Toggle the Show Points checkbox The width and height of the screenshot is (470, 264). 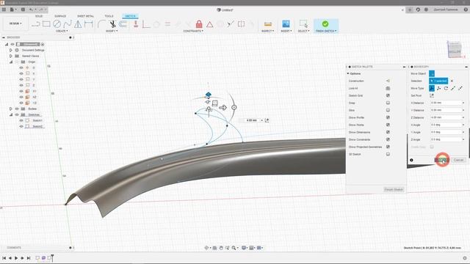[388, 125]
